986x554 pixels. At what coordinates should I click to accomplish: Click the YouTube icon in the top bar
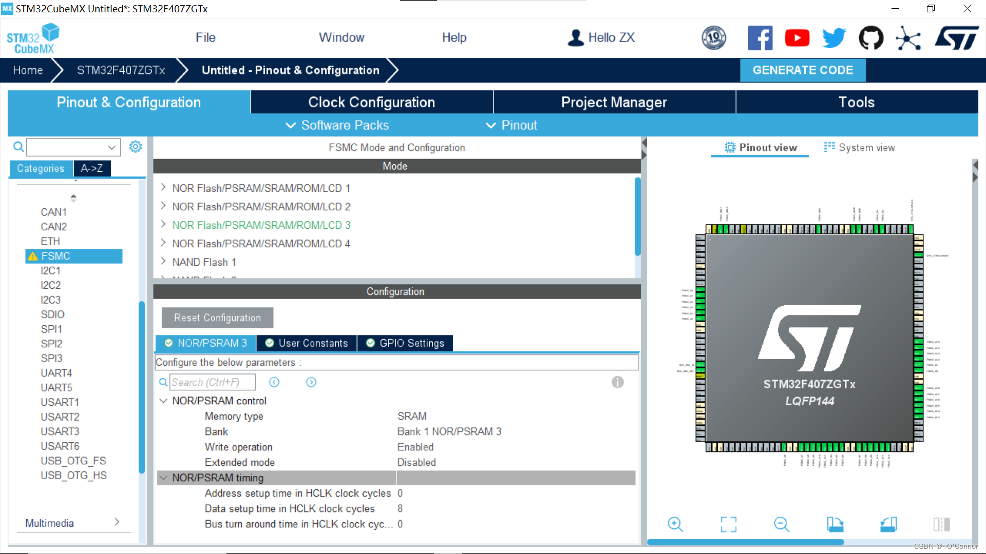click(797, 37)
